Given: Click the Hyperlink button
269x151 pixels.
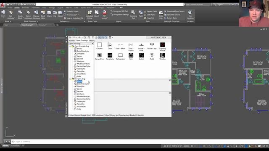Looking at the screenshot, I should point(149,18).
